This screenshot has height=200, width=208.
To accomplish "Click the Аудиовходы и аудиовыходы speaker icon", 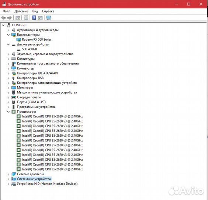I will (x=13, y=30).
